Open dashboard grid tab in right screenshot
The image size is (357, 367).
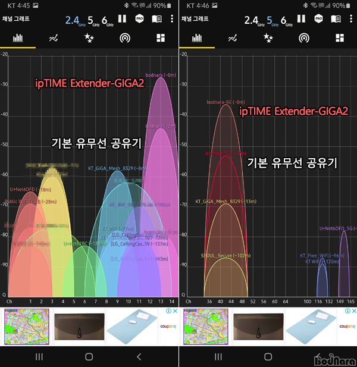pos(340,38)
